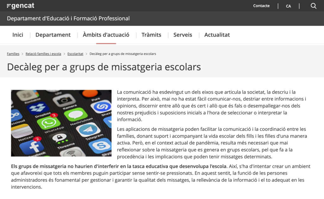Viewport: 324px width, 199px height.
Task: Navigate to Serveis menu
Action: pyautogui.click(x=183, y=35)
